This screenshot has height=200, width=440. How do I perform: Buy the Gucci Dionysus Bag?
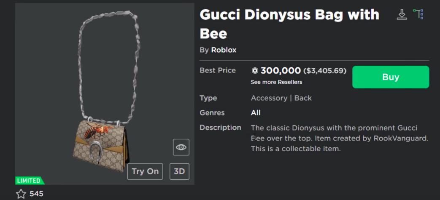(x=390, y=77)
